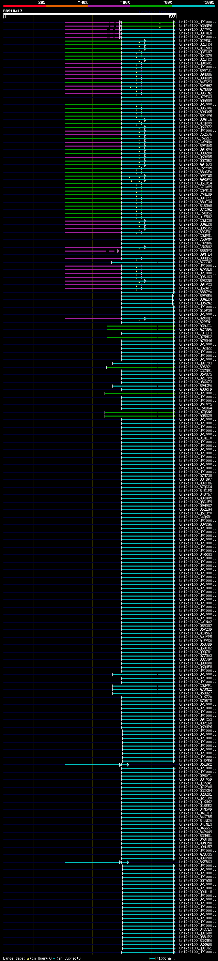Open hit UniRef100_A3AJI1

tap(195, 326)
